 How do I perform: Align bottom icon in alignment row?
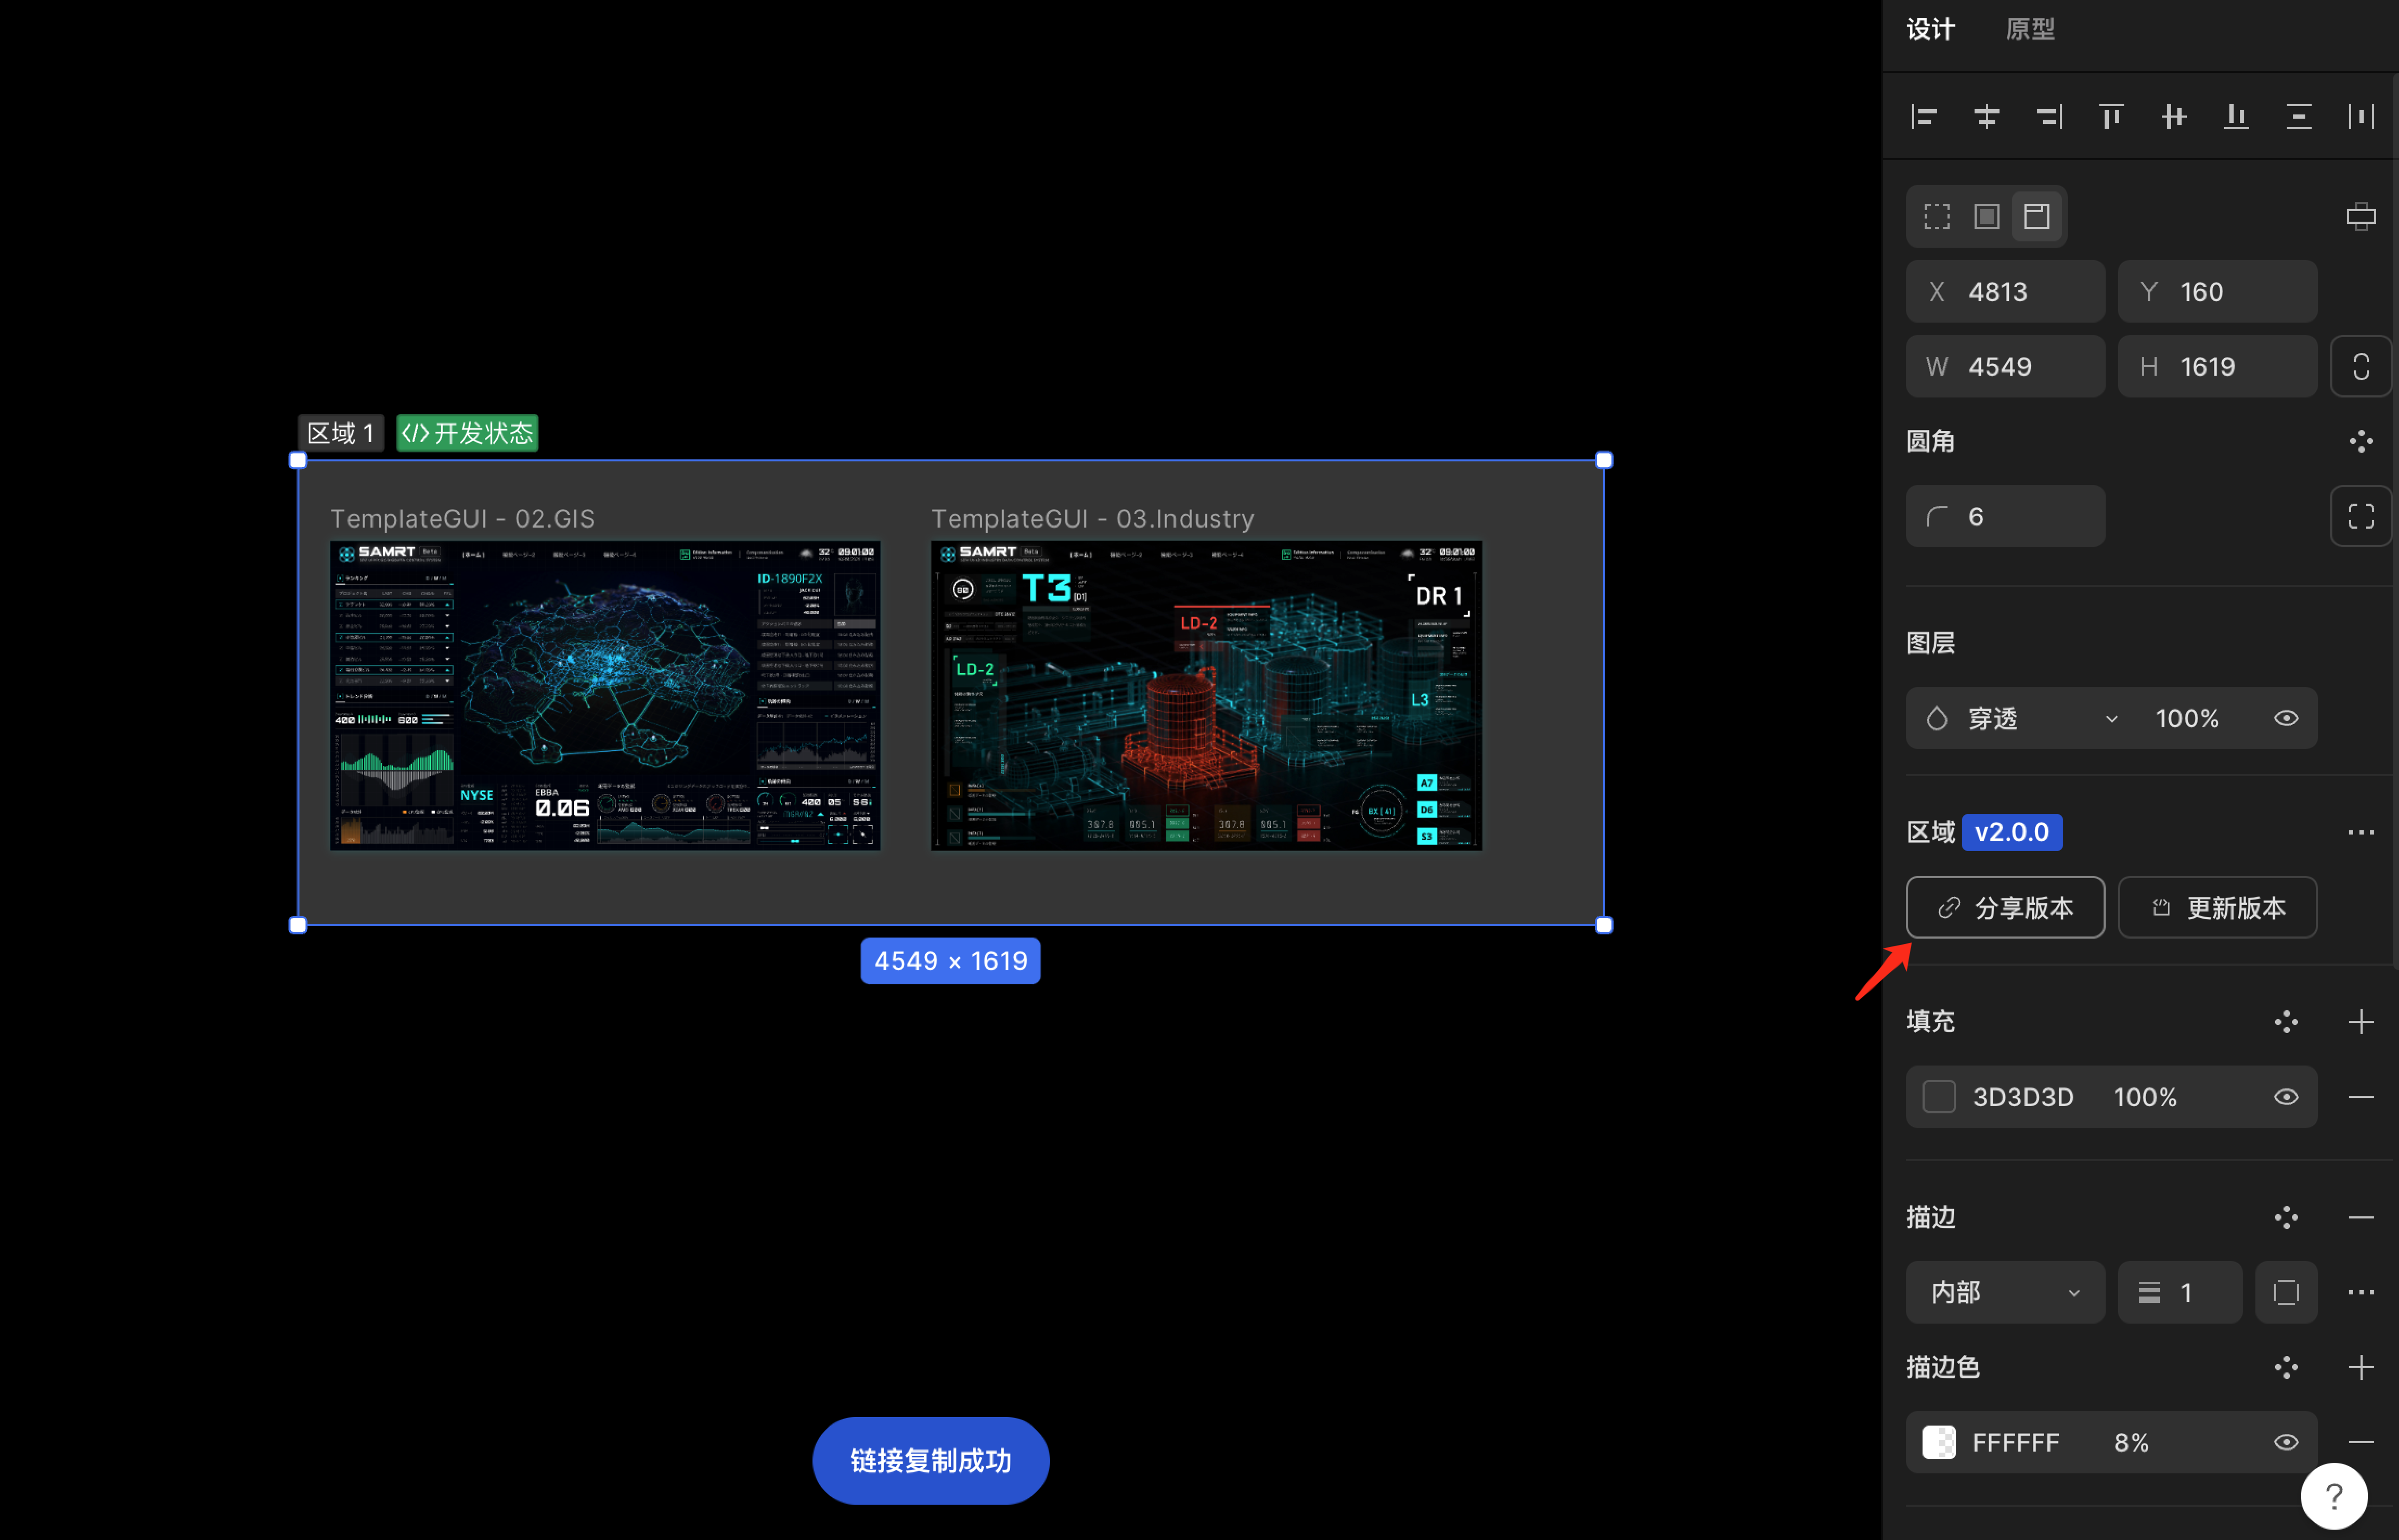click(2236, 117)
